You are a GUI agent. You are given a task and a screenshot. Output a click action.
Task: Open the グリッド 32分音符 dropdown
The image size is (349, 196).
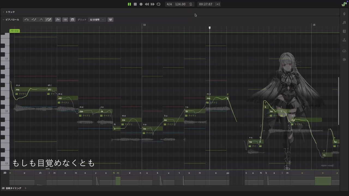(97, 20)
